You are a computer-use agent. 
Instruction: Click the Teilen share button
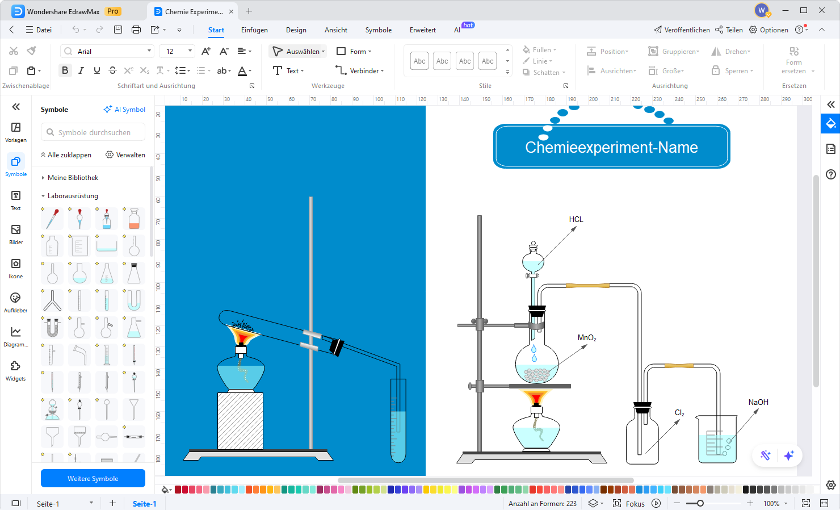(x=729, y=30)
